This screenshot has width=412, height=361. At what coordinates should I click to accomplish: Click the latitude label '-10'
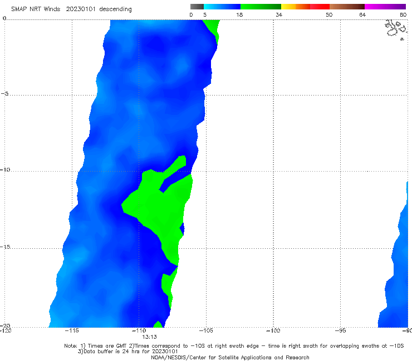[x=5, y=169]
